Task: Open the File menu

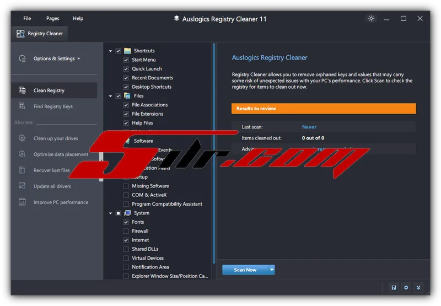Action: tap(27, 19)
